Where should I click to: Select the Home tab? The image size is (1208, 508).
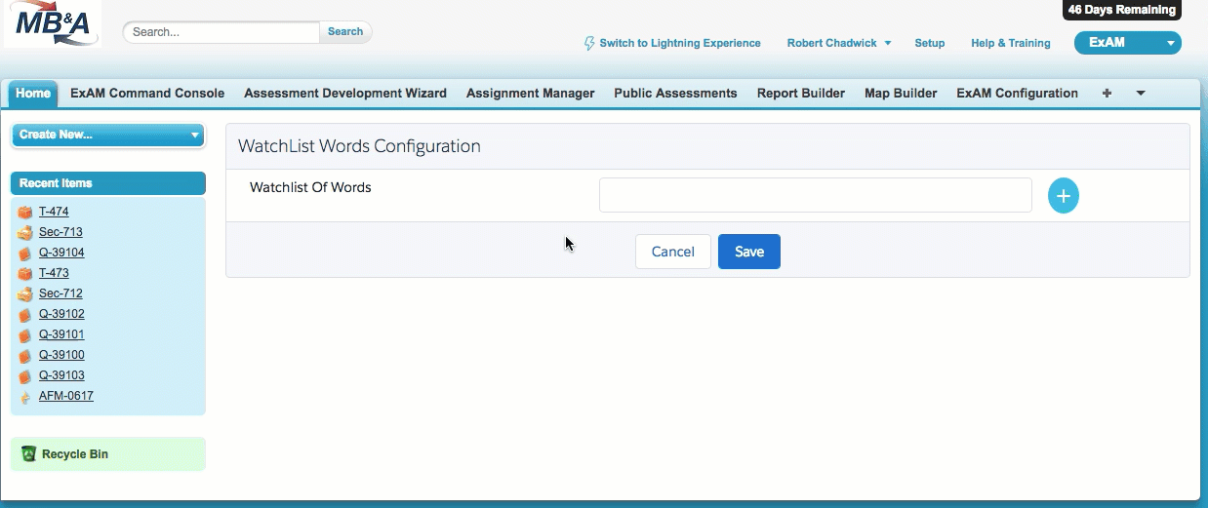pos(33,94)
